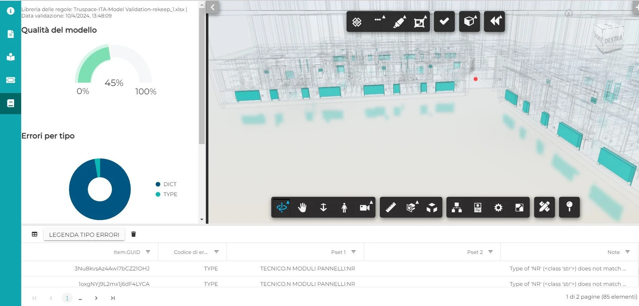The height and width of the screenshot is (306, 639).
Task: Click the scroll down arrow of left panel
Action: tap(202, 220)
